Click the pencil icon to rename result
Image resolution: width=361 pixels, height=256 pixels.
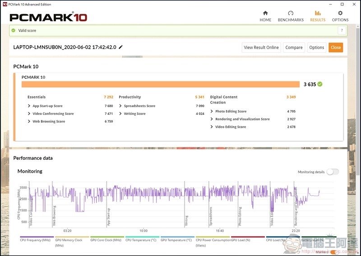point(120,47)
